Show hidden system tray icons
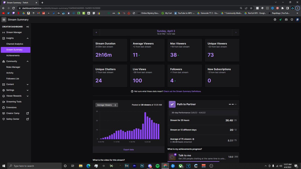301x169 pixels. [265, 166]
